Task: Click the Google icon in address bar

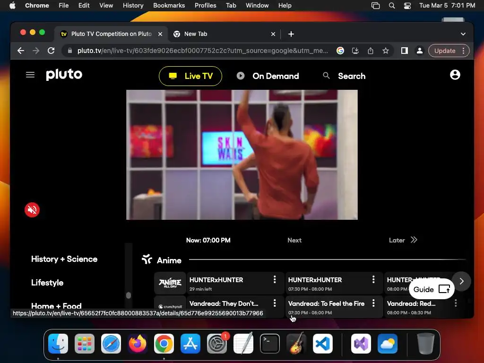Action: 340,51
